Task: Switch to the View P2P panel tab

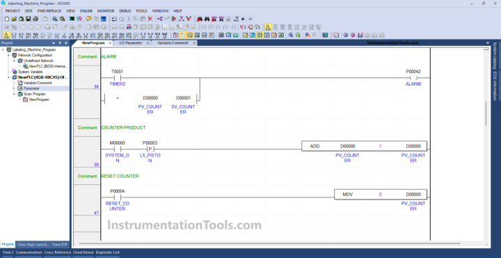Action: coord(60,244)
